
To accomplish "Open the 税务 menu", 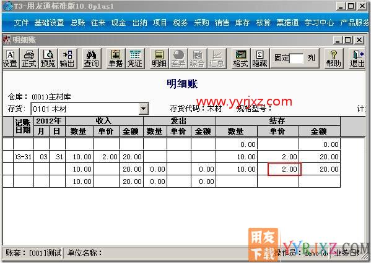I will tap(180, 23).
